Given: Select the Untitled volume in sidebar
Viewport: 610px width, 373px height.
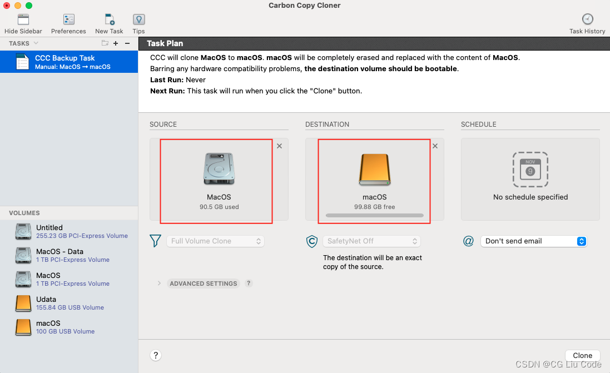Looking at the screenshot, I should 69,231.
